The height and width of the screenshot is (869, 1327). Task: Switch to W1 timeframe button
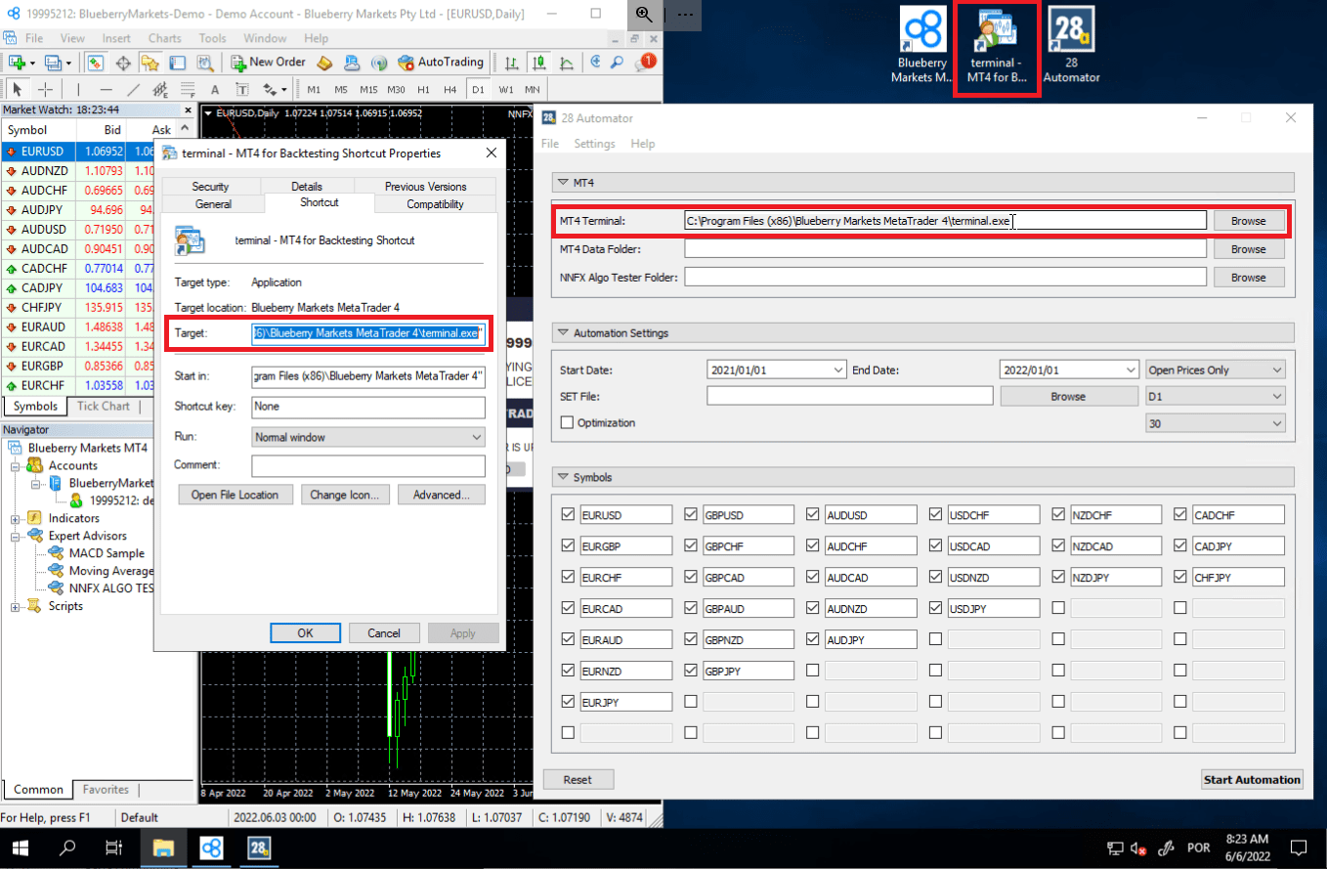[x=505, y=89]
